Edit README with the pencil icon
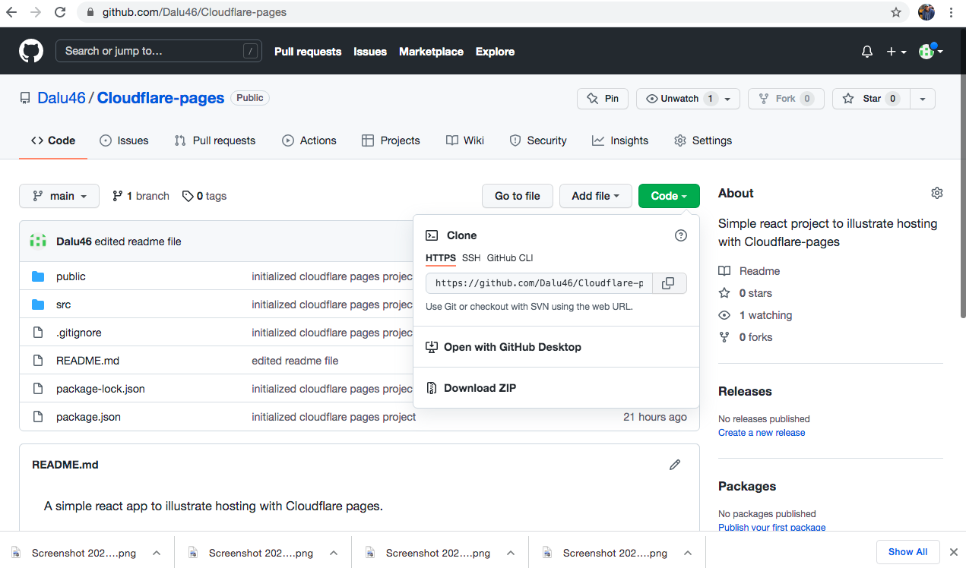 (675, 465)
